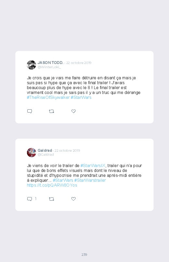The width and height of the screenshot is (169, 262).
Task: Open #StarWars hashtag in Galdrad tweet
Action: [x=63, y=180]
